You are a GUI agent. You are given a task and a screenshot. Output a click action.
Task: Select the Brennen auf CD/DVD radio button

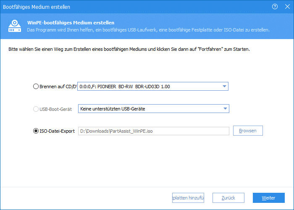click(36, 87)
